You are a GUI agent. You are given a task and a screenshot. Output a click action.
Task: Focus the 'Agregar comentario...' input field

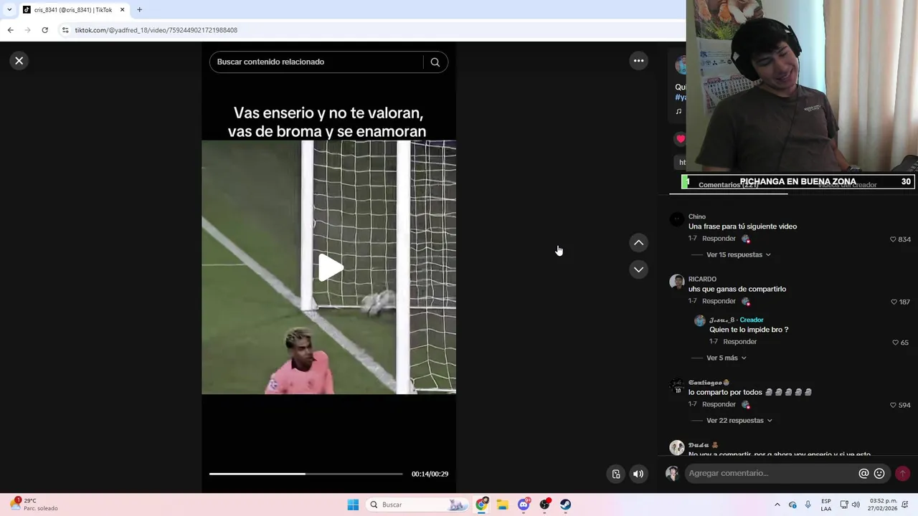[771, 473]
